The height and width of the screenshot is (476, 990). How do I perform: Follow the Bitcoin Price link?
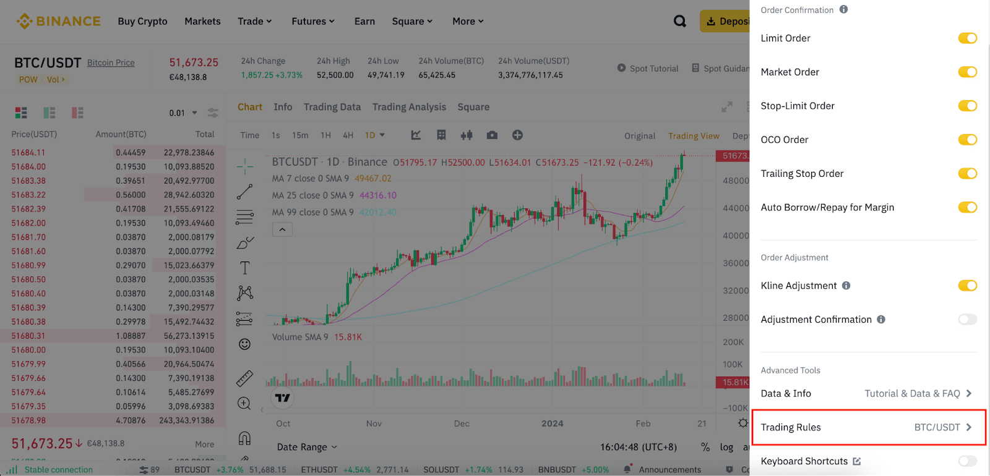tap(111, 62)
